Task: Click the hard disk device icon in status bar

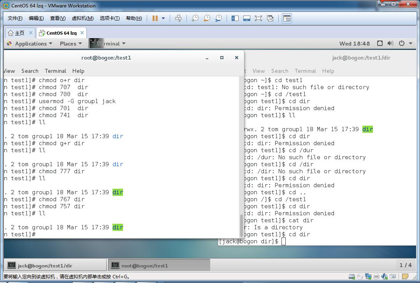Action: 352,276
